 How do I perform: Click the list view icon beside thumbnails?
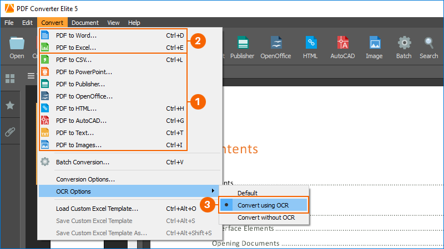pos(31,76)
